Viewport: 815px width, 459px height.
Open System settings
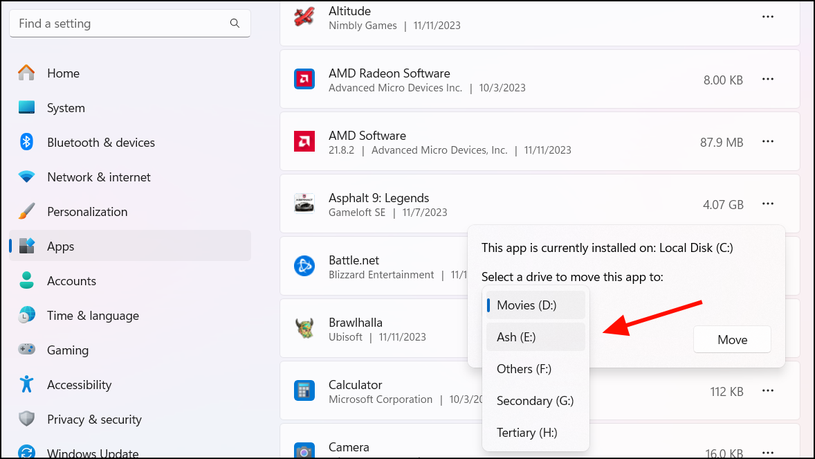tap(130, 108)
